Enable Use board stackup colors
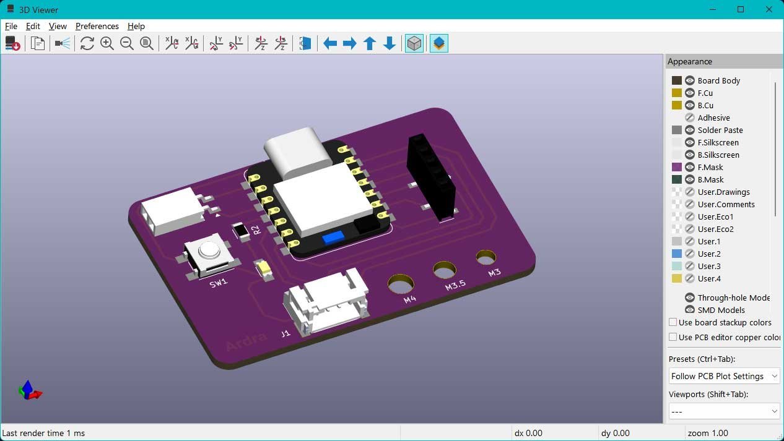This screenshot has width=784, height=441. tap(673, 322)
